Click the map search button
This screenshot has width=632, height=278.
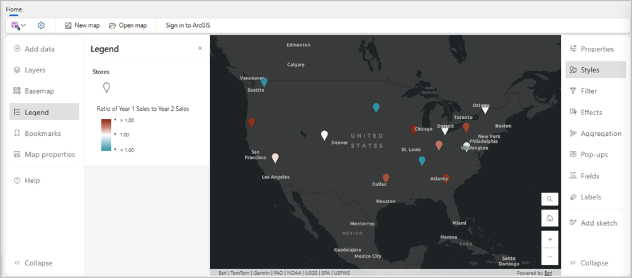click(550, 199)
